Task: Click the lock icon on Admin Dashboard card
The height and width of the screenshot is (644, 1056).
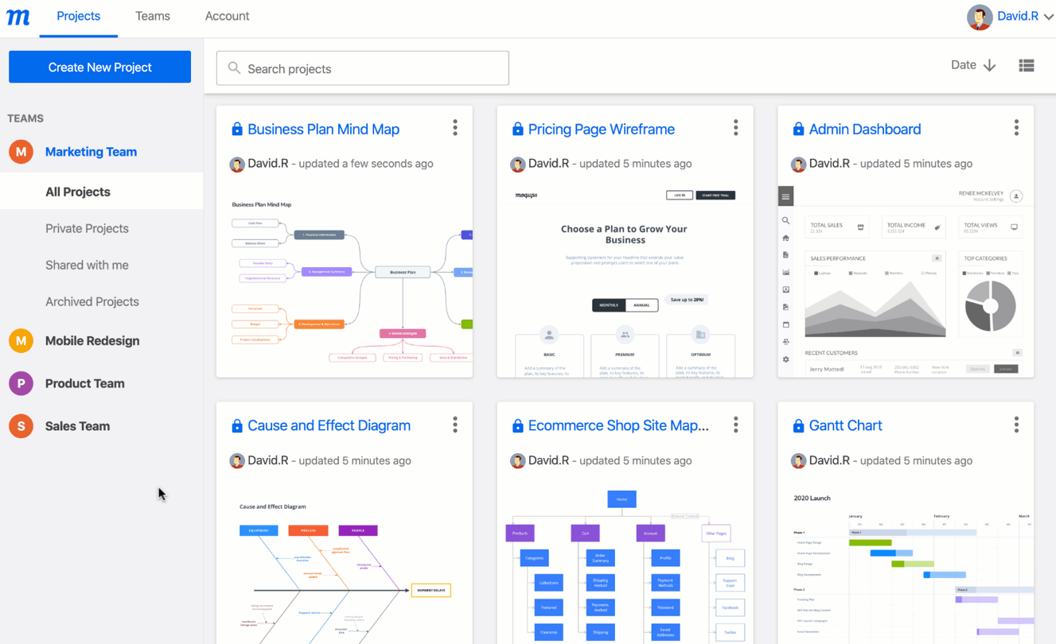Action: [798, 128]
